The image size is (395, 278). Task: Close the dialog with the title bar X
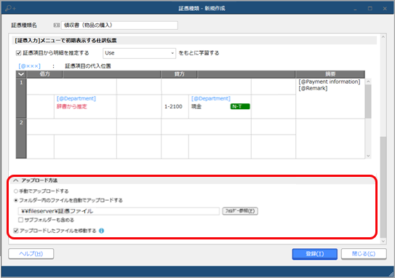tap(385, 8)
